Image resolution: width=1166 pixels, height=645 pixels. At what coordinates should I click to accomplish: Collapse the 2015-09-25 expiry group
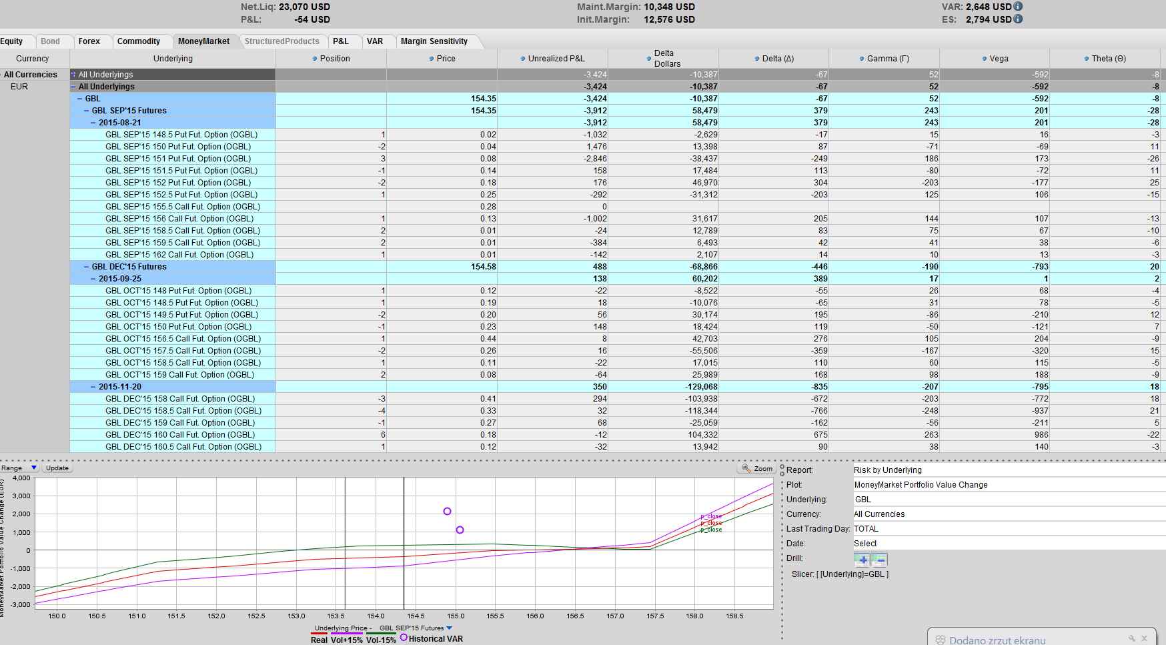coord(93,279)
